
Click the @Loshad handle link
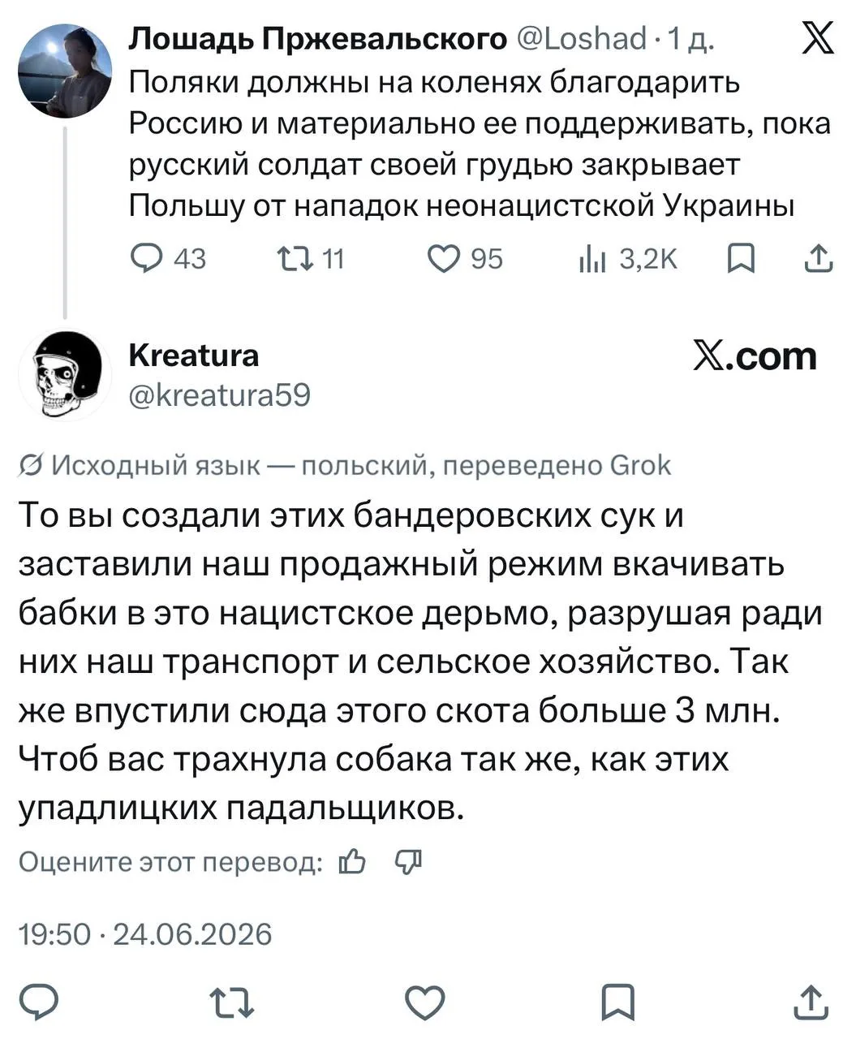(x=581, y=39)
